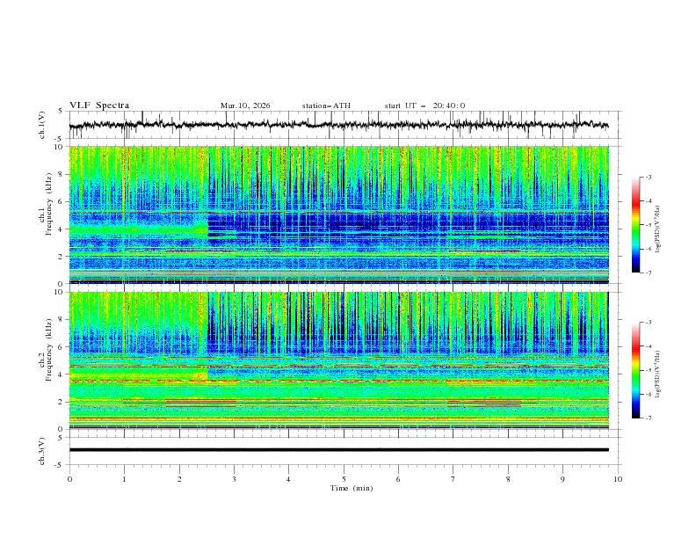Click the ch.2 colorbar 'log(PSD)(V²/Hz)' label
696x538 pixels.
tap(657, 374)
